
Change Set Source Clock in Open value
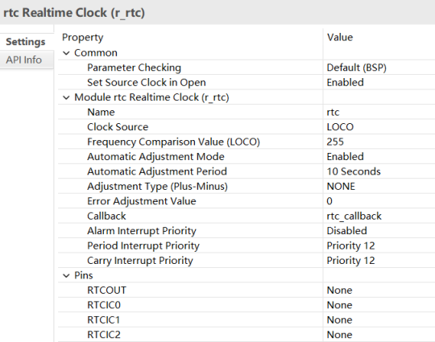point(379,83)
